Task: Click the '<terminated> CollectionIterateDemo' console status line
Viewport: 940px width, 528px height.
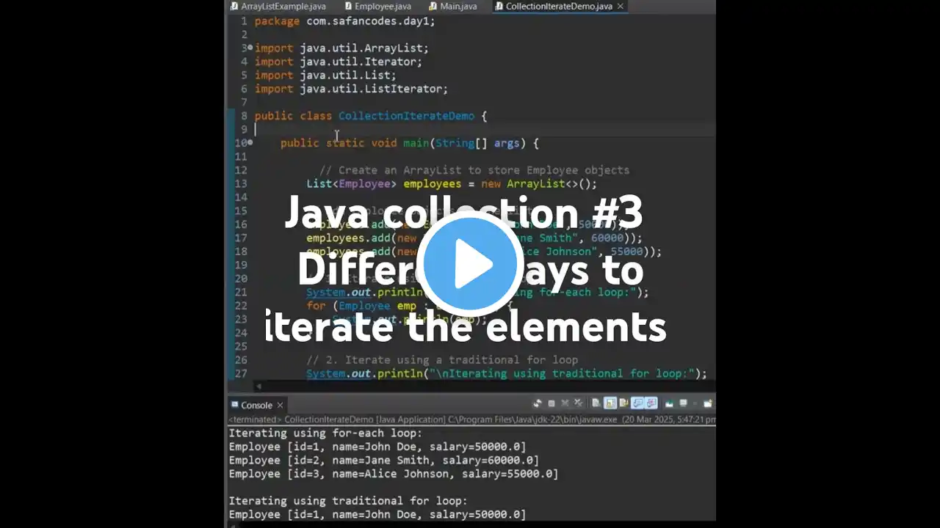Action: [471, 419]
